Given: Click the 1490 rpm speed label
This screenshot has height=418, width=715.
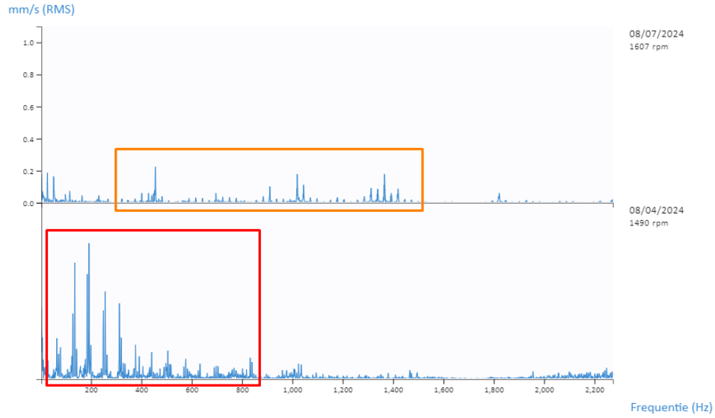Looking at the screenshot, I should pyautogui.click(x=648, y=223).
